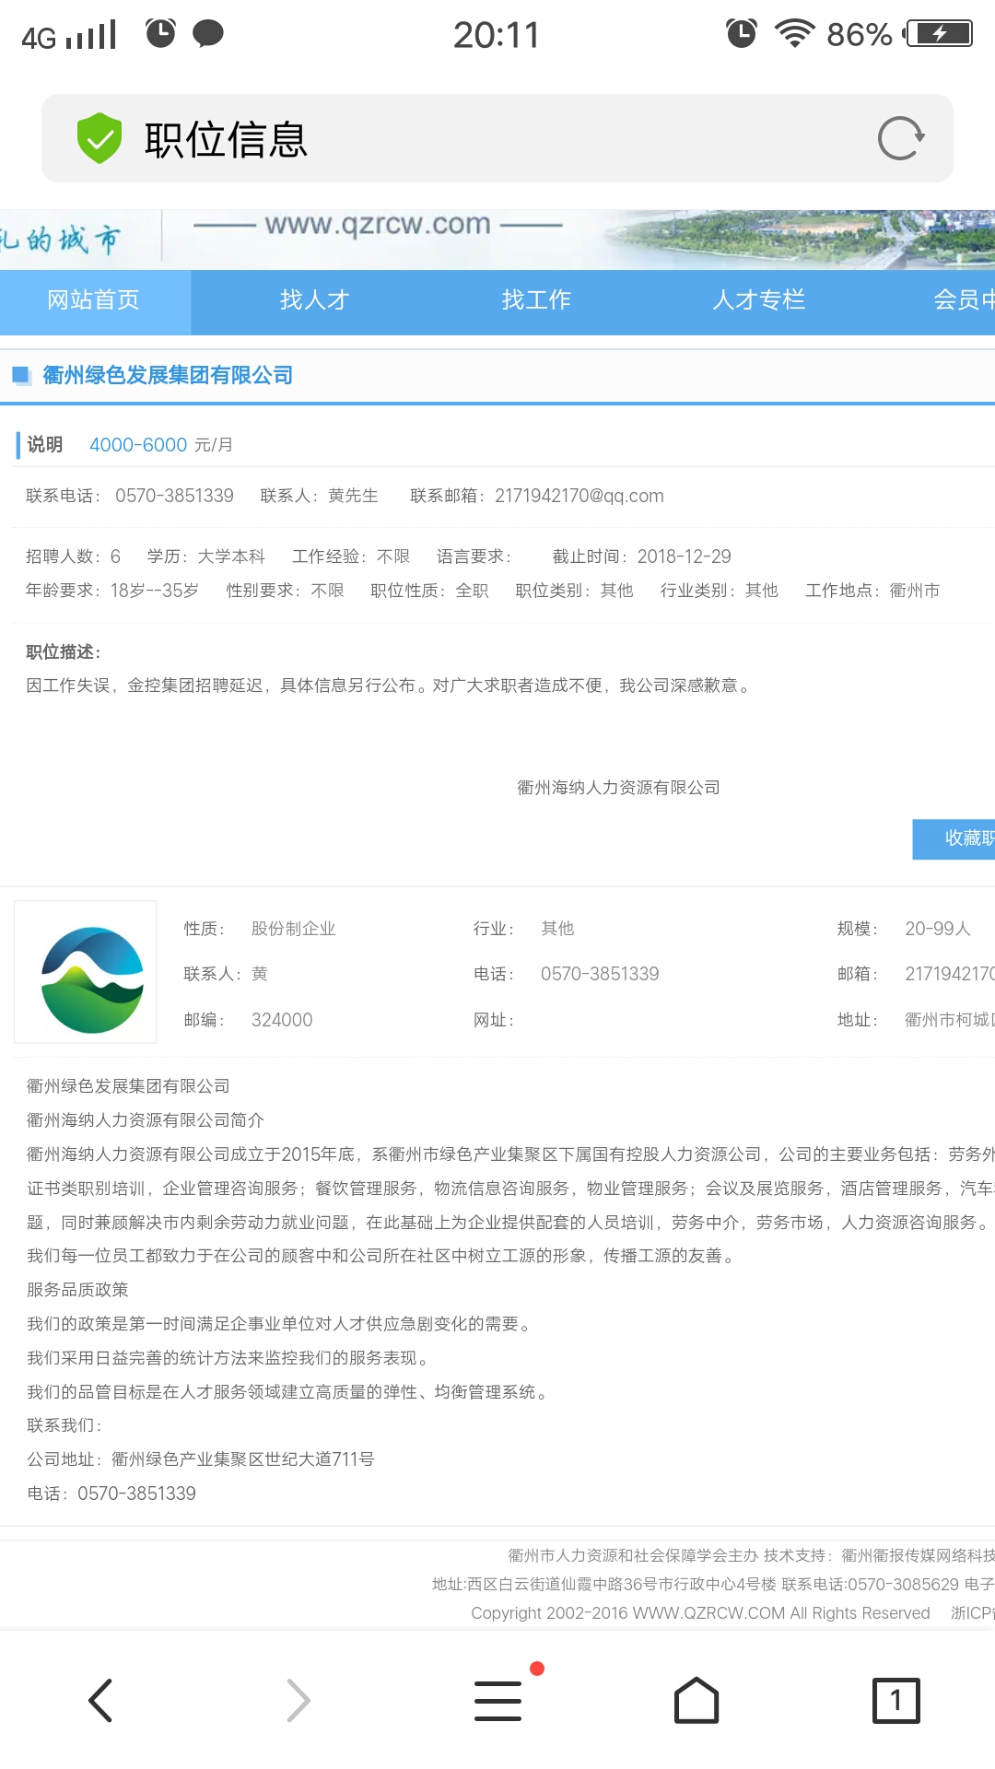Open the 网站首页 tab
The height and width of the screenshot is (1769, 995).
(x=95, y=300)
